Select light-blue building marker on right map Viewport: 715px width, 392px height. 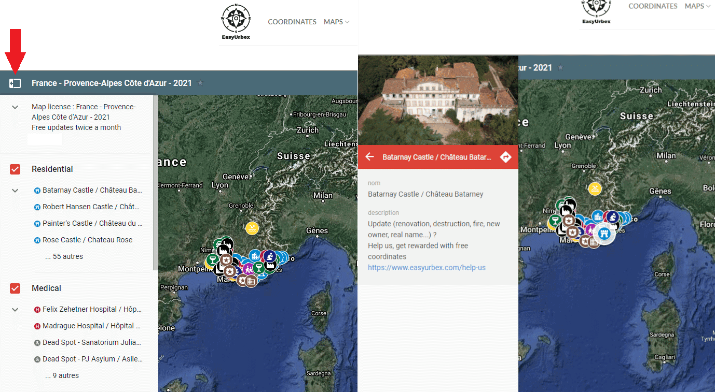[x=598, y=216]
